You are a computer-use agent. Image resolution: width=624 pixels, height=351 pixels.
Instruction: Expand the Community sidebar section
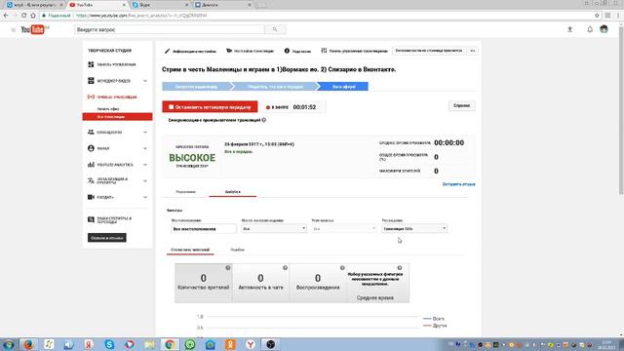(x=145, y=133)
